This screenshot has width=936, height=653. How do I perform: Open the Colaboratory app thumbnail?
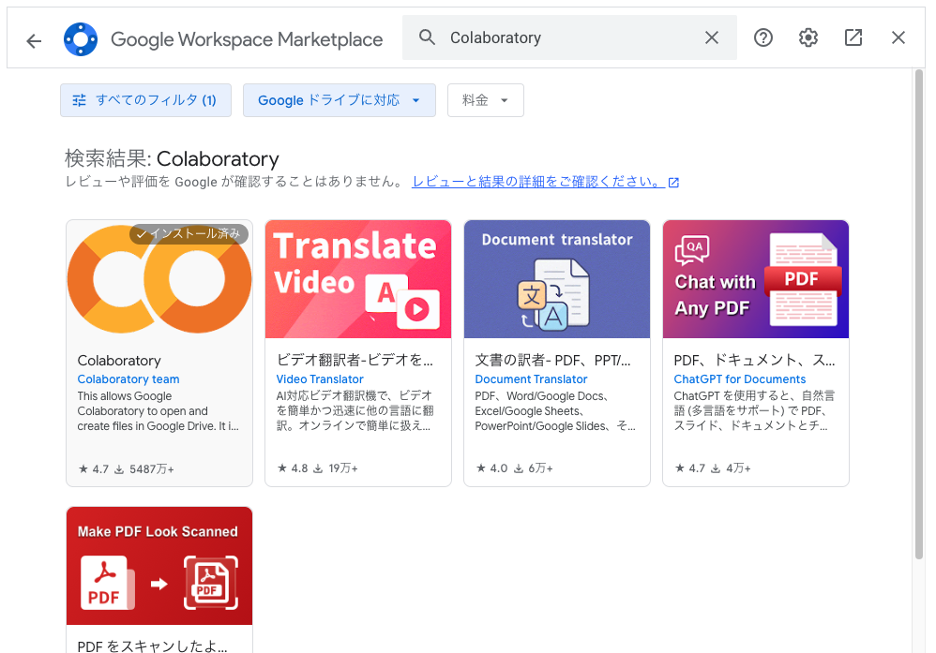click(159, 279)
